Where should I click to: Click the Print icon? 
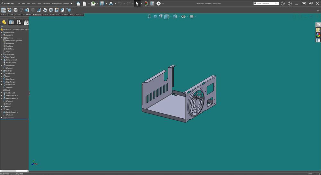[111, 4]
